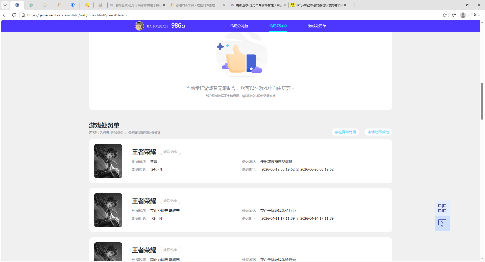Screen dimensions: 485x262
Task: Click 申请处罚减免 button
Action: pyautogui.click(x=378, y=132)
